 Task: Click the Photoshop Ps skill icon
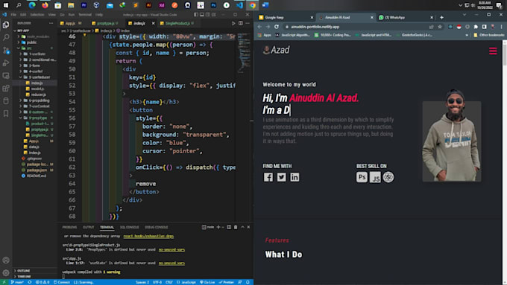pos(362,177)
